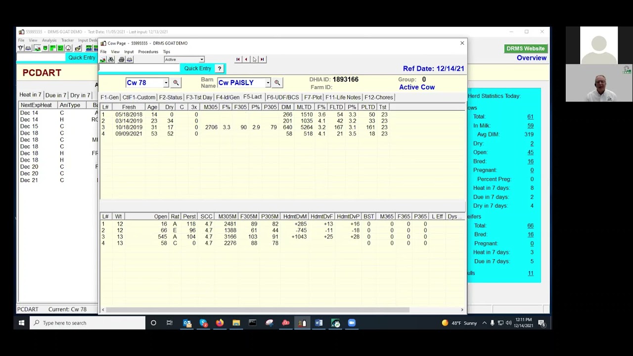The width and height of the screenshot is (633, 356).
Task: Click cow chart icon in PCDART main toolbar
Action: (37, 48)
